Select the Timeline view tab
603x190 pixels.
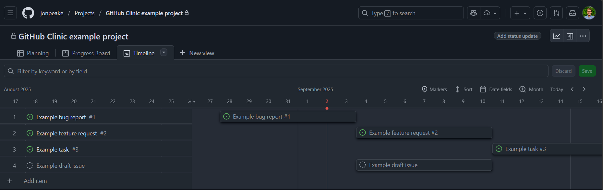pyautogui.click(x=139, y=53)
